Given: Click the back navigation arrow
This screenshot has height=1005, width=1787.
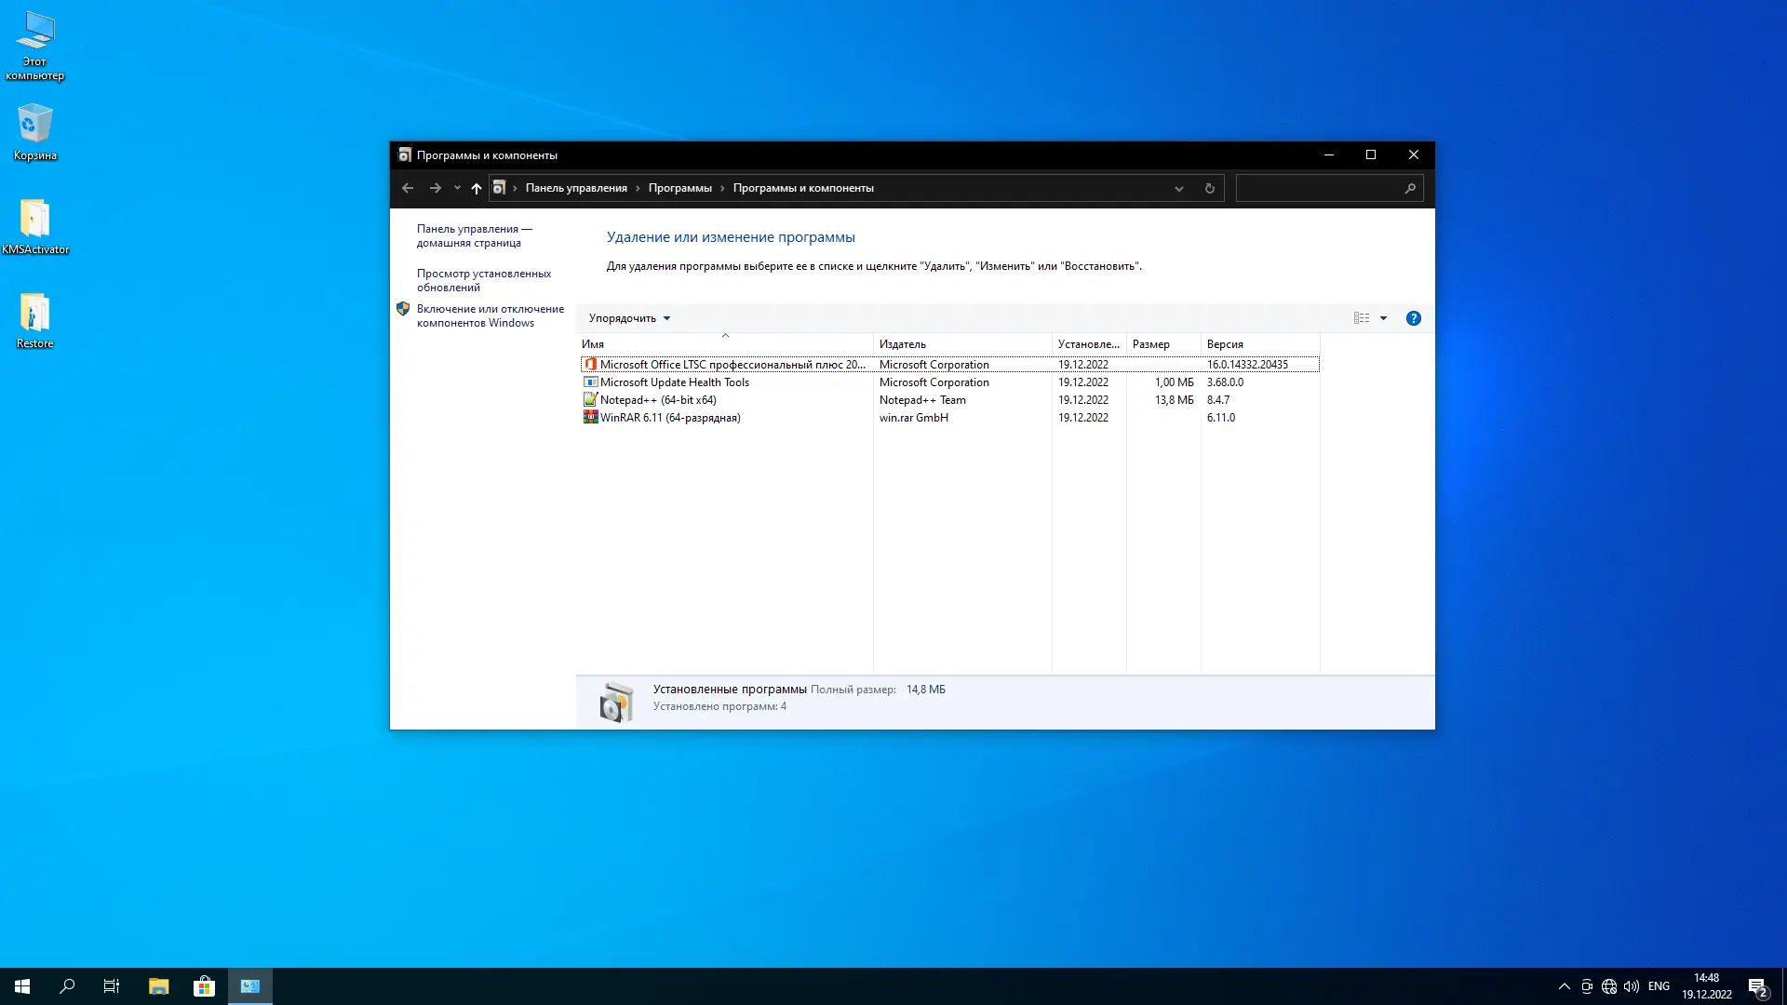Looking at the screenshot, I should pos(408,188).
